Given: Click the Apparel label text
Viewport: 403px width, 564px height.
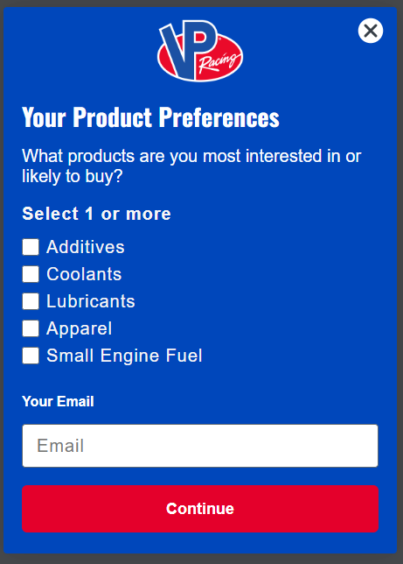Looking at the screenshot, I should (x=79, y=328).
